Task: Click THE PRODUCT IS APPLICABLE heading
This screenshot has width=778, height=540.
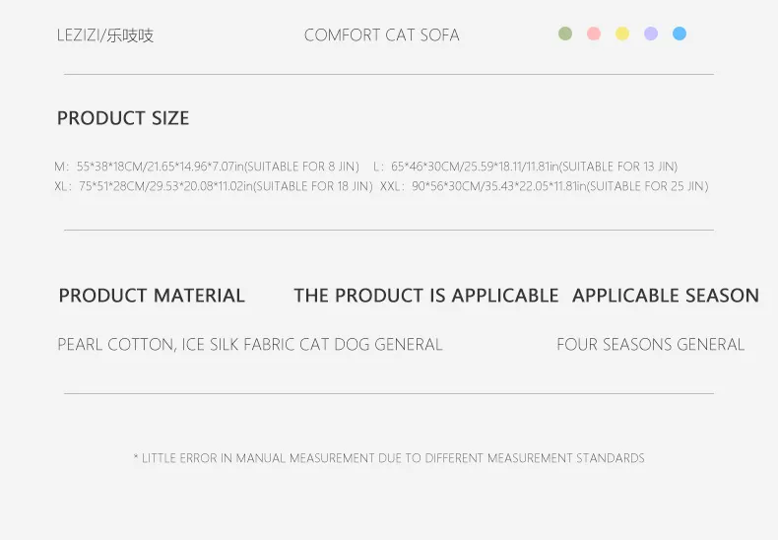Action: 425,296
